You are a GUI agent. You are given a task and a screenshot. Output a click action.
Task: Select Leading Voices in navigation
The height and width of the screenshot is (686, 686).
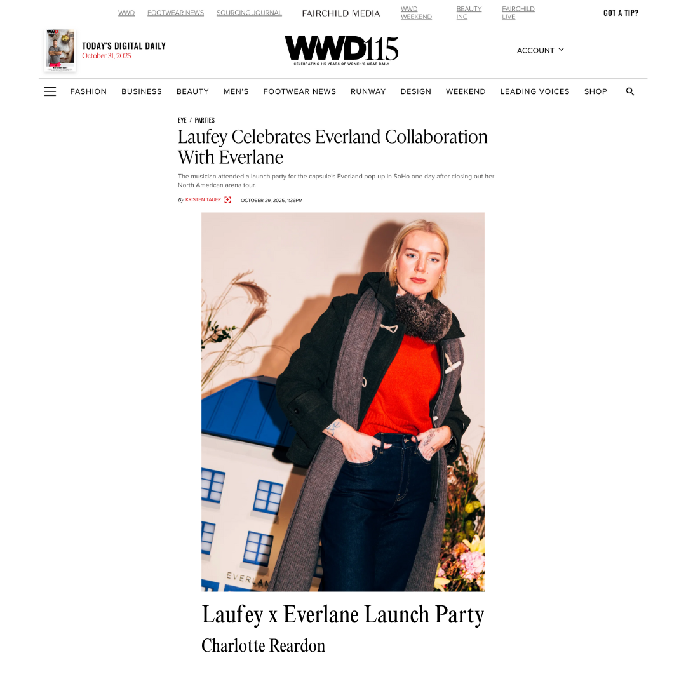point(535,91)
